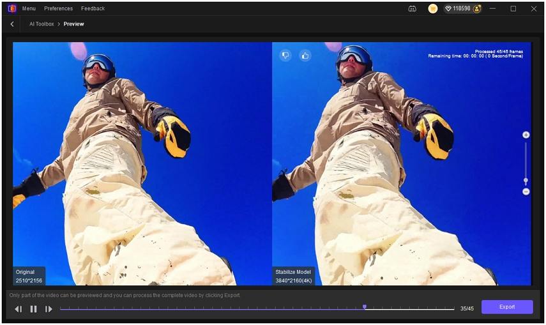Open the Menu item
Image resolution: width=546 pixels, height=325 pixels.
pos(29,8)
